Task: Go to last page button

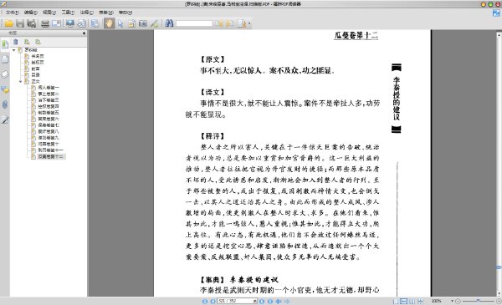Action: (270, 301)
